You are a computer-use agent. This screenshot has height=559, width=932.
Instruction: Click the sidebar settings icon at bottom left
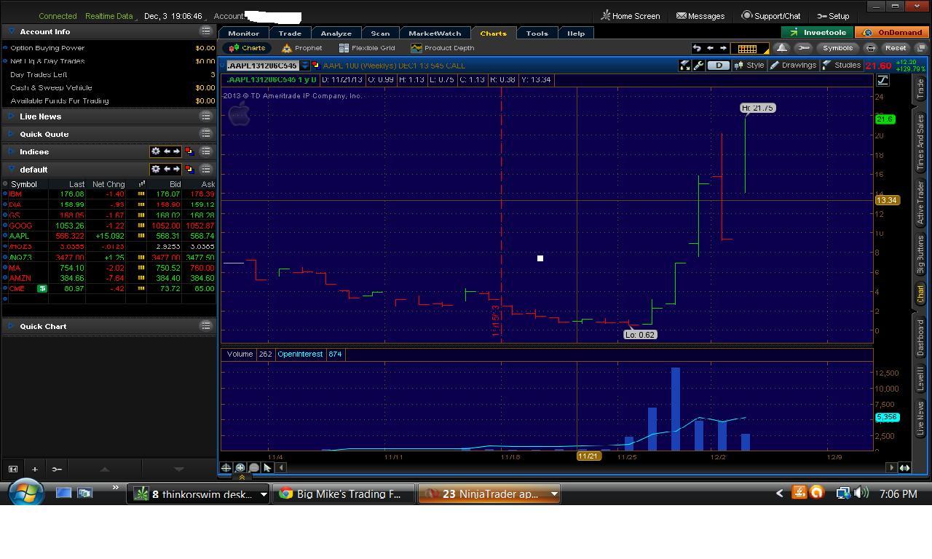click(57, 469)
